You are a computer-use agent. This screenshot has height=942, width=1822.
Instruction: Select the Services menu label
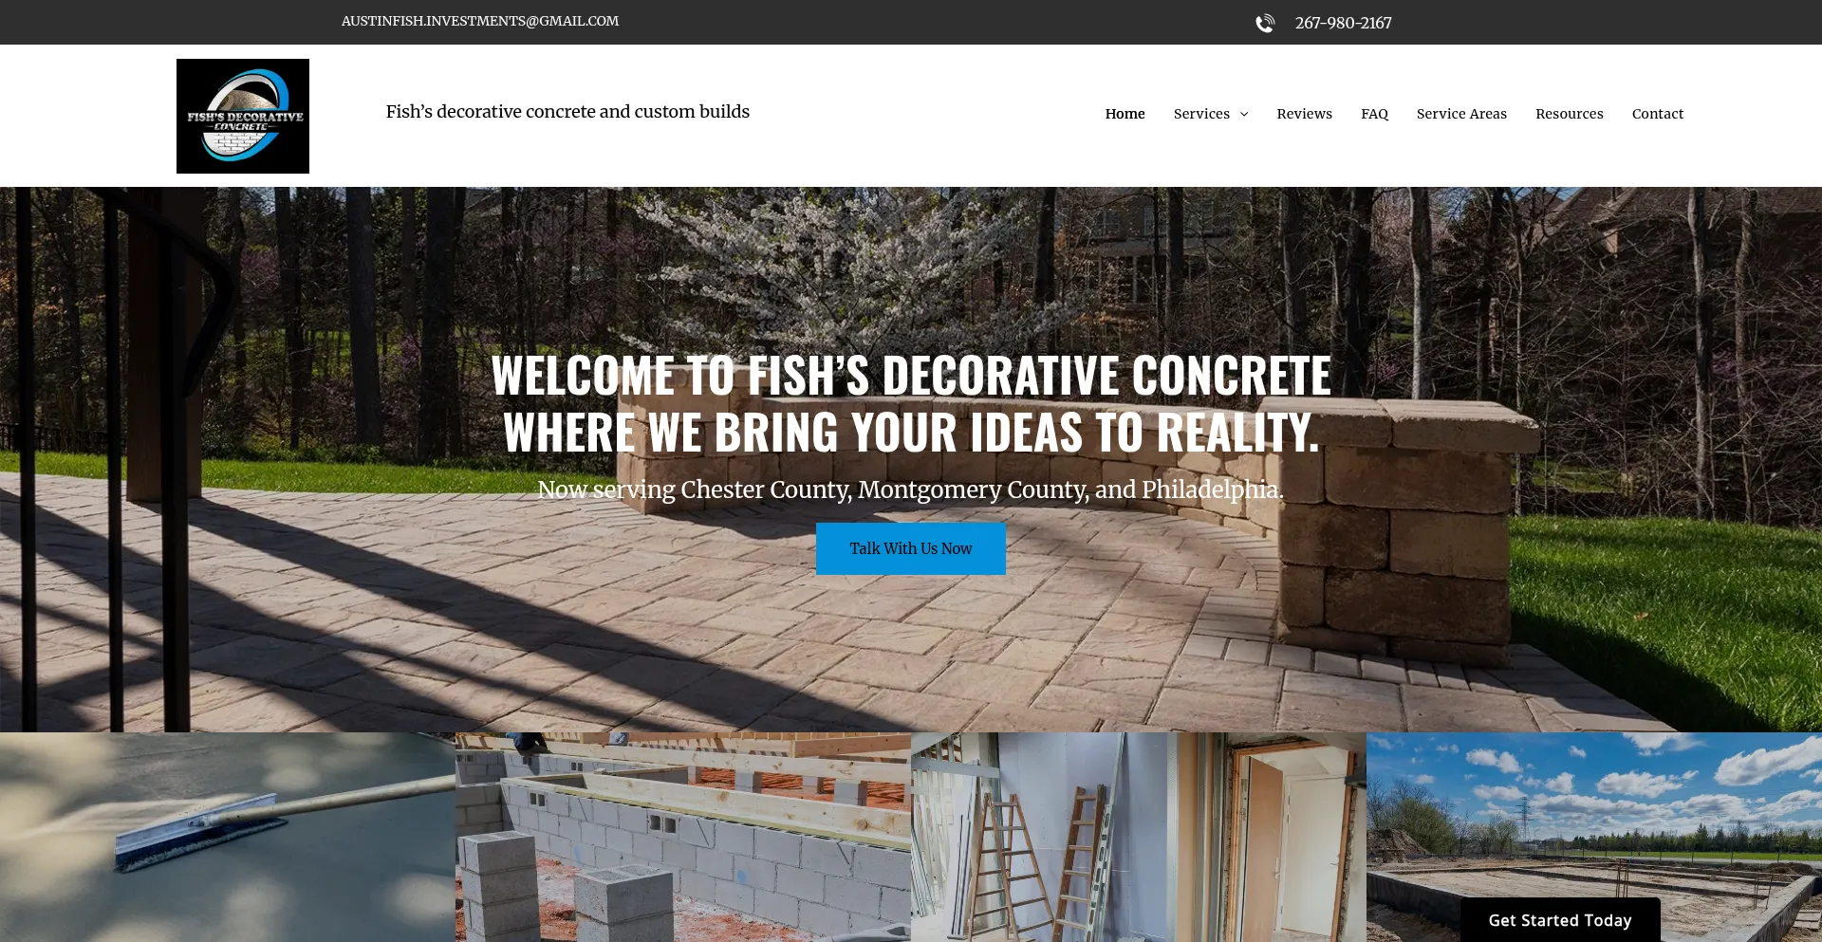pyautogui.click(x=1201, y=114)
